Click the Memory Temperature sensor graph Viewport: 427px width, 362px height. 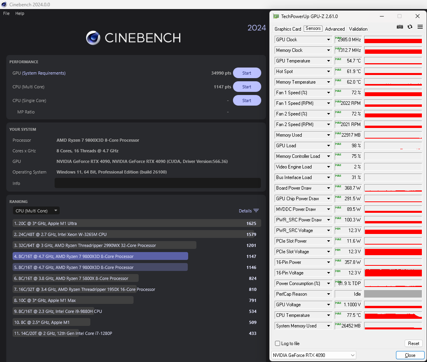[x=393, y=82]
